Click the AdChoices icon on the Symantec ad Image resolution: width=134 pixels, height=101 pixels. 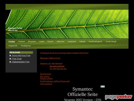click(102, 86)
